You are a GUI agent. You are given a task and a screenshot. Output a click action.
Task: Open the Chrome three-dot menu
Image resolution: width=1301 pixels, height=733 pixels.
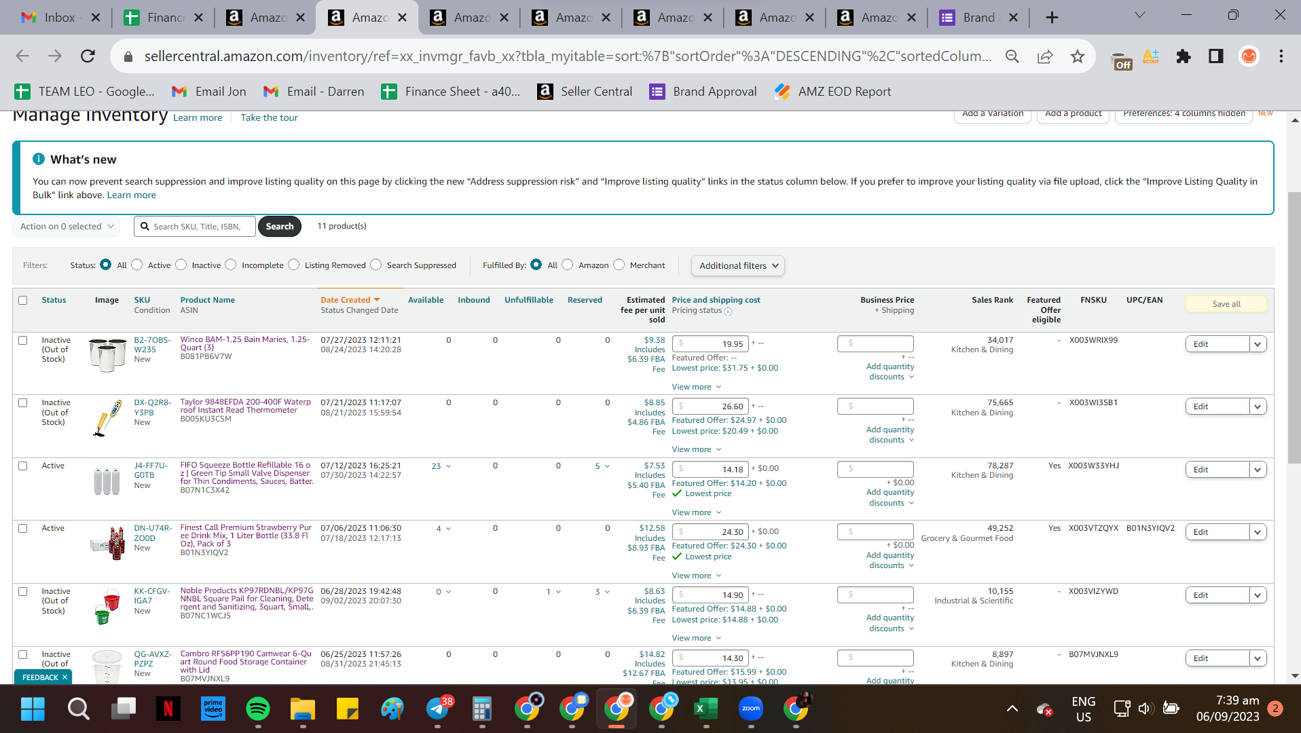click(1281, 56)
